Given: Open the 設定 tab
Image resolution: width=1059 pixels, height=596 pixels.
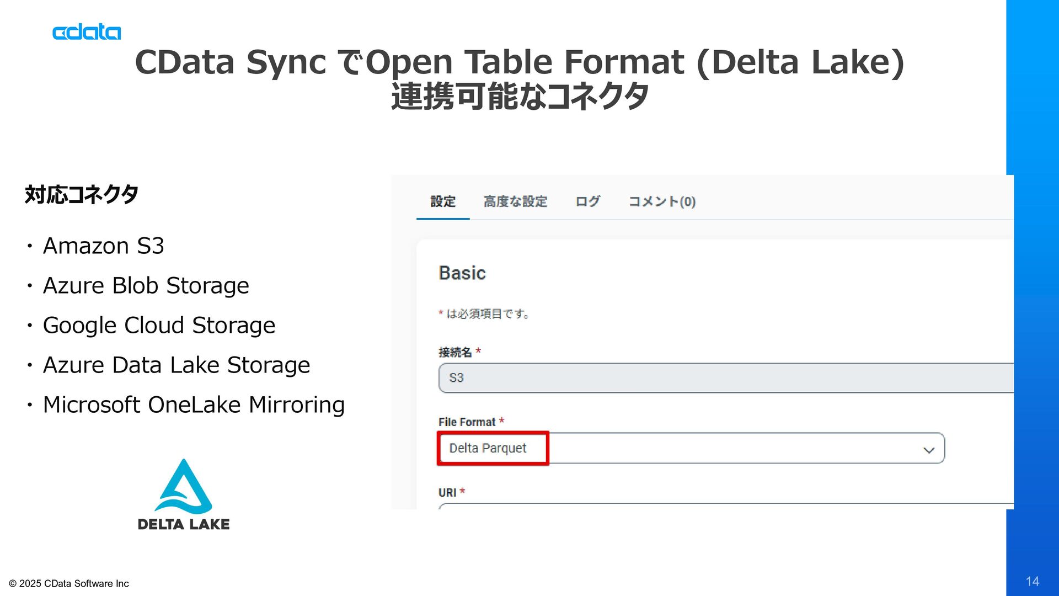Looking at the screenshot, I should pos(443,202).
